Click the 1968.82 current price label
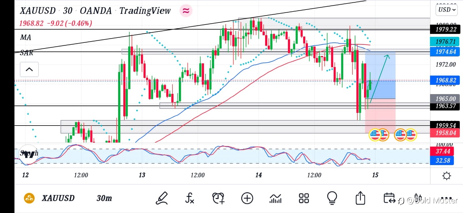463x213 pixels. 446,80
